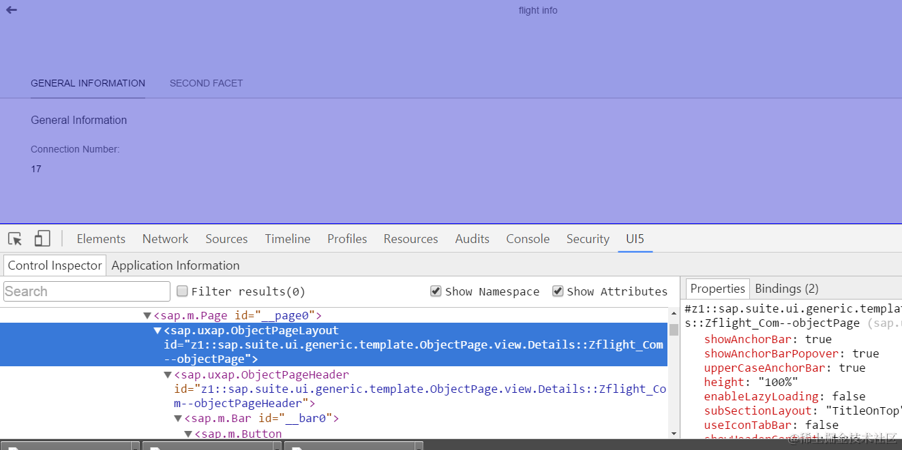Viewport: 902px width, 450px height.
Task: Switch to the Network tab
Action: 165,239
